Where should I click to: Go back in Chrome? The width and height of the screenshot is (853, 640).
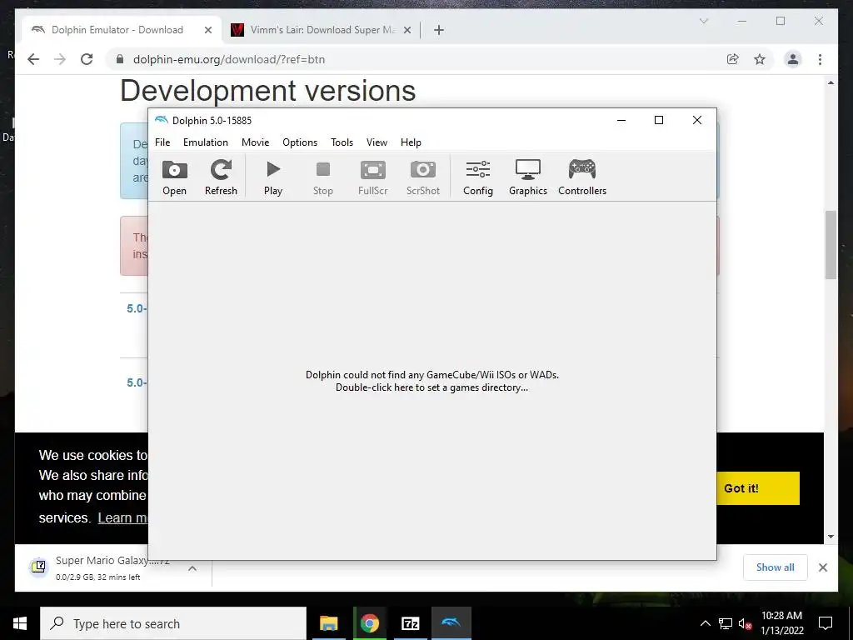33,59
